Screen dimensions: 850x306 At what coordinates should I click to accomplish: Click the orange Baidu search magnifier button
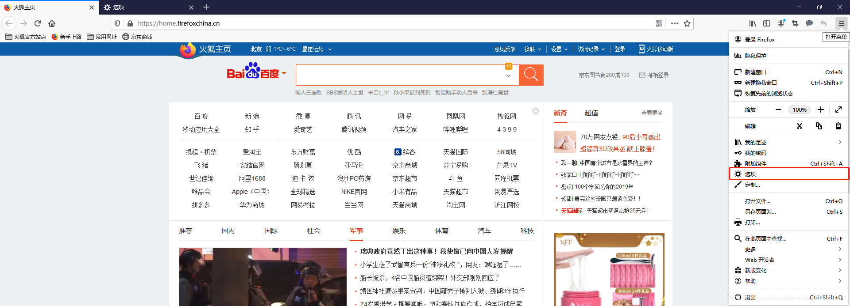point(531,75)
